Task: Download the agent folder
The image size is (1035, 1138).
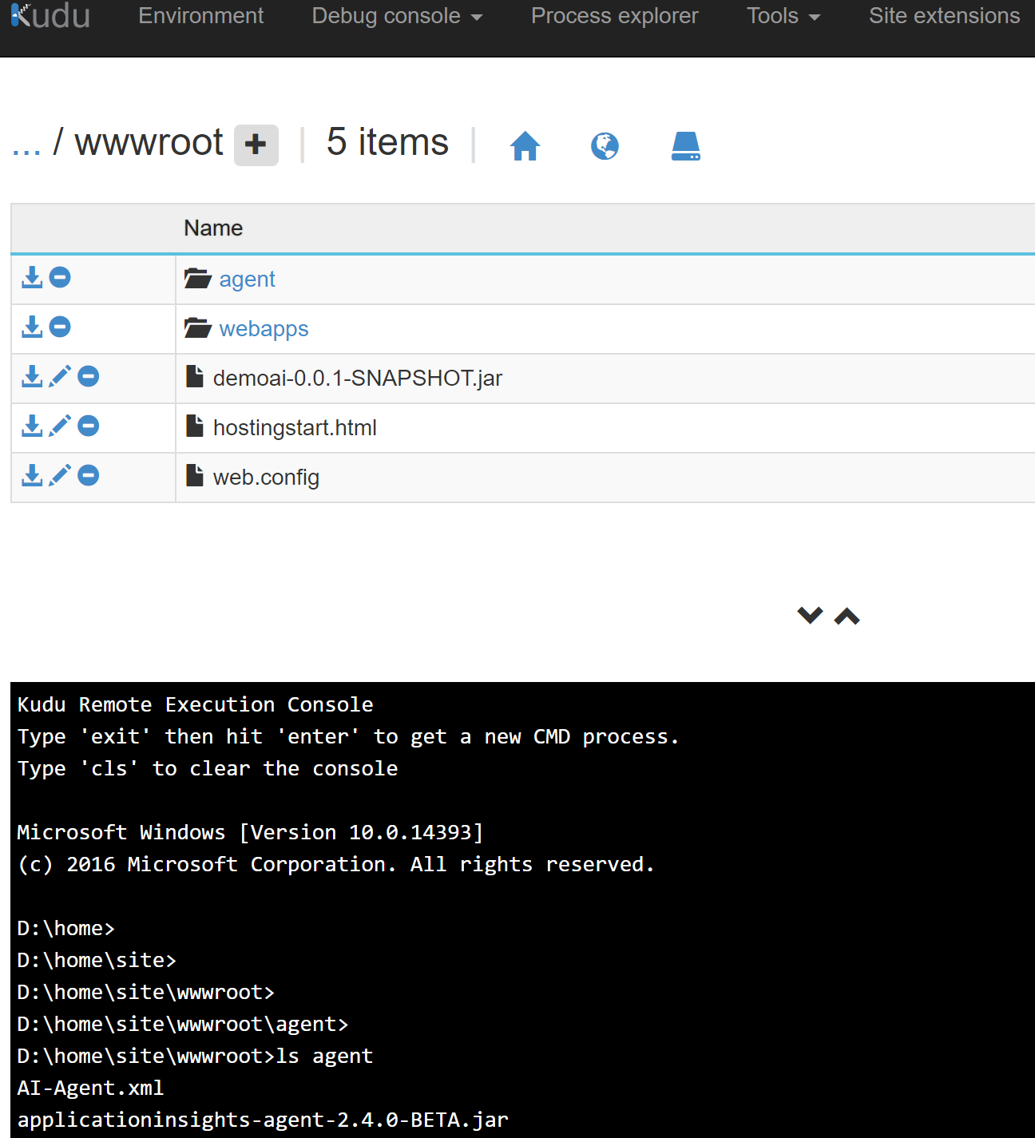Action: point(32,277)
